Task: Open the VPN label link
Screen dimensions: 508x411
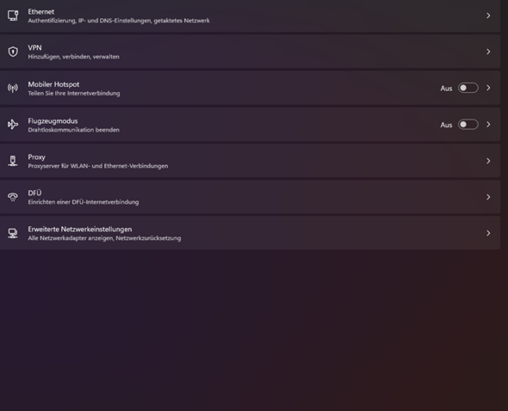Action: tap(34, 47)
